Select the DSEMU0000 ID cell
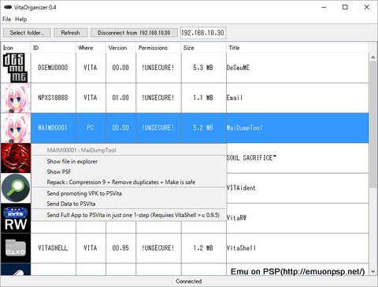The image size is (378, 287). point(54,68)
